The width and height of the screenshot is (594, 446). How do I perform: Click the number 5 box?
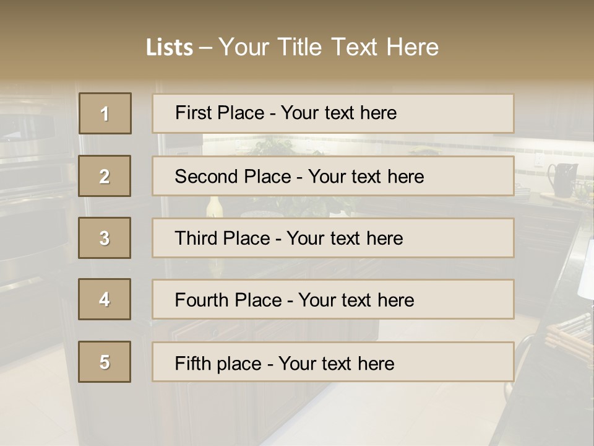tap(105, 362)
